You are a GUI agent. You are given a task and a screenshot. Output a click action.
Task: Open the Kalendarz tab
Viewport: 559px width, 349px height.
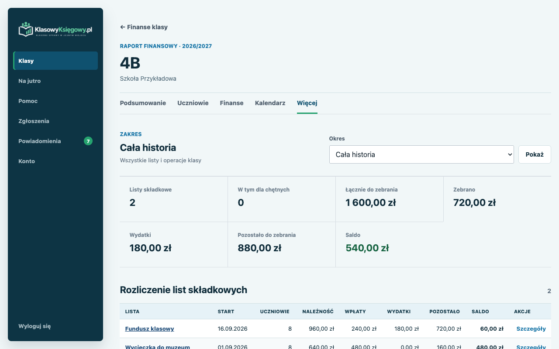(270, 103)
